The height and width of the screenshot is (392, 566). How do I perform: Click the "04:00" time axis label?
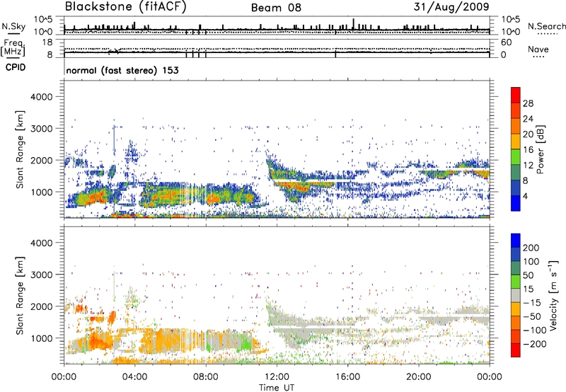[134, 377]
